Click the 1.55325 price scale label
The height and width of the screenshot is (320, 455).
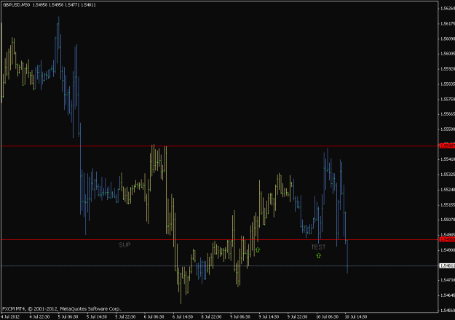448,175
